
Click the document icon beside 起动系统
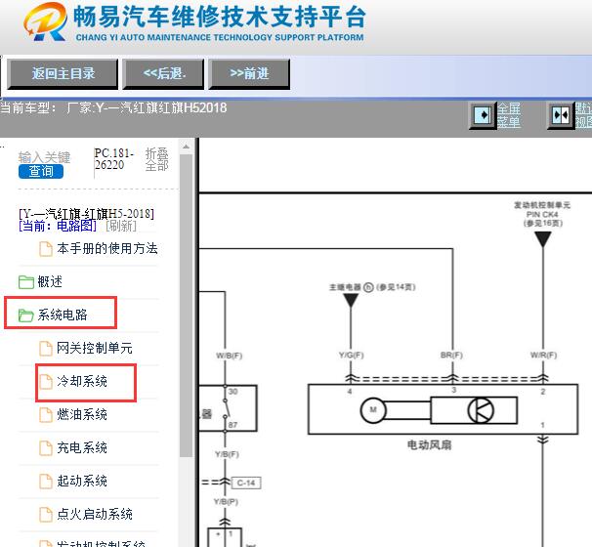pyautogui.click(x=46, y=482)
